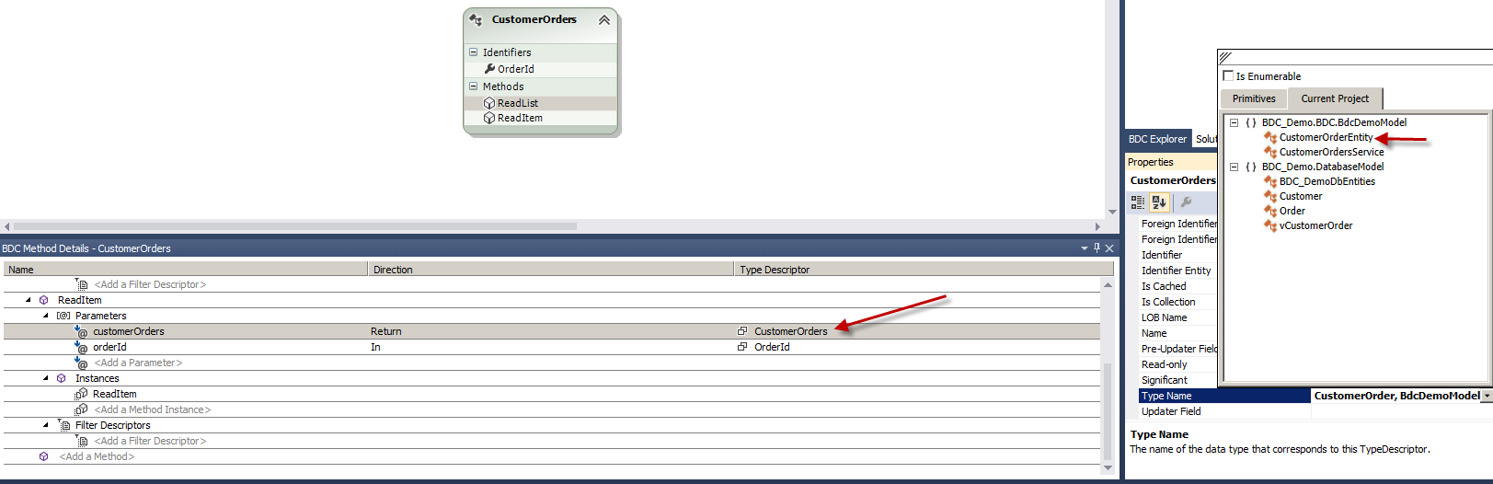Click the Type Descriptor column header
The width and height of the screenshot is (1493, 484).
[x=924, y=270]
